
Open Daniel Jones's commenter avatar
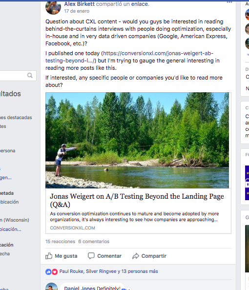pos(51,287)
